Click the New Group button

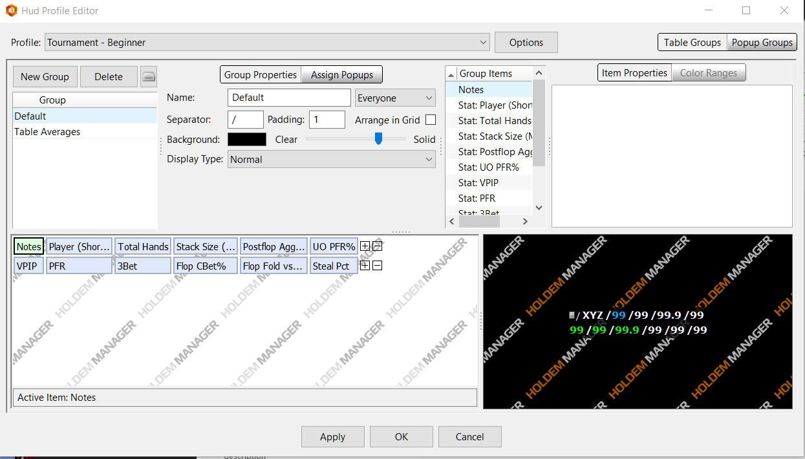pyautogui.click(x=45, y=76)
